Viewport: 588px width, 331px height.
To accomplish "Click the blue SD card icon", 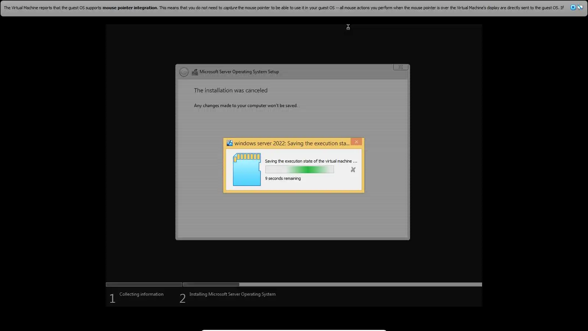I will pyautogui.click(x=247, y=170).
